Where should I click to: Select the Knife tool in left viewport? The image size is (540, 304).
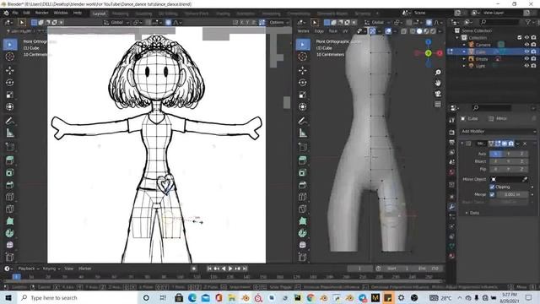click(9, 209)
